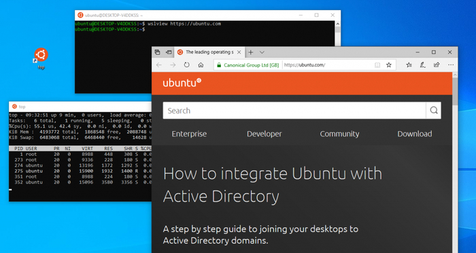Refresh the ubuntu.com page
The height and width of the screenshot is (253, 476).
[187, 64]
